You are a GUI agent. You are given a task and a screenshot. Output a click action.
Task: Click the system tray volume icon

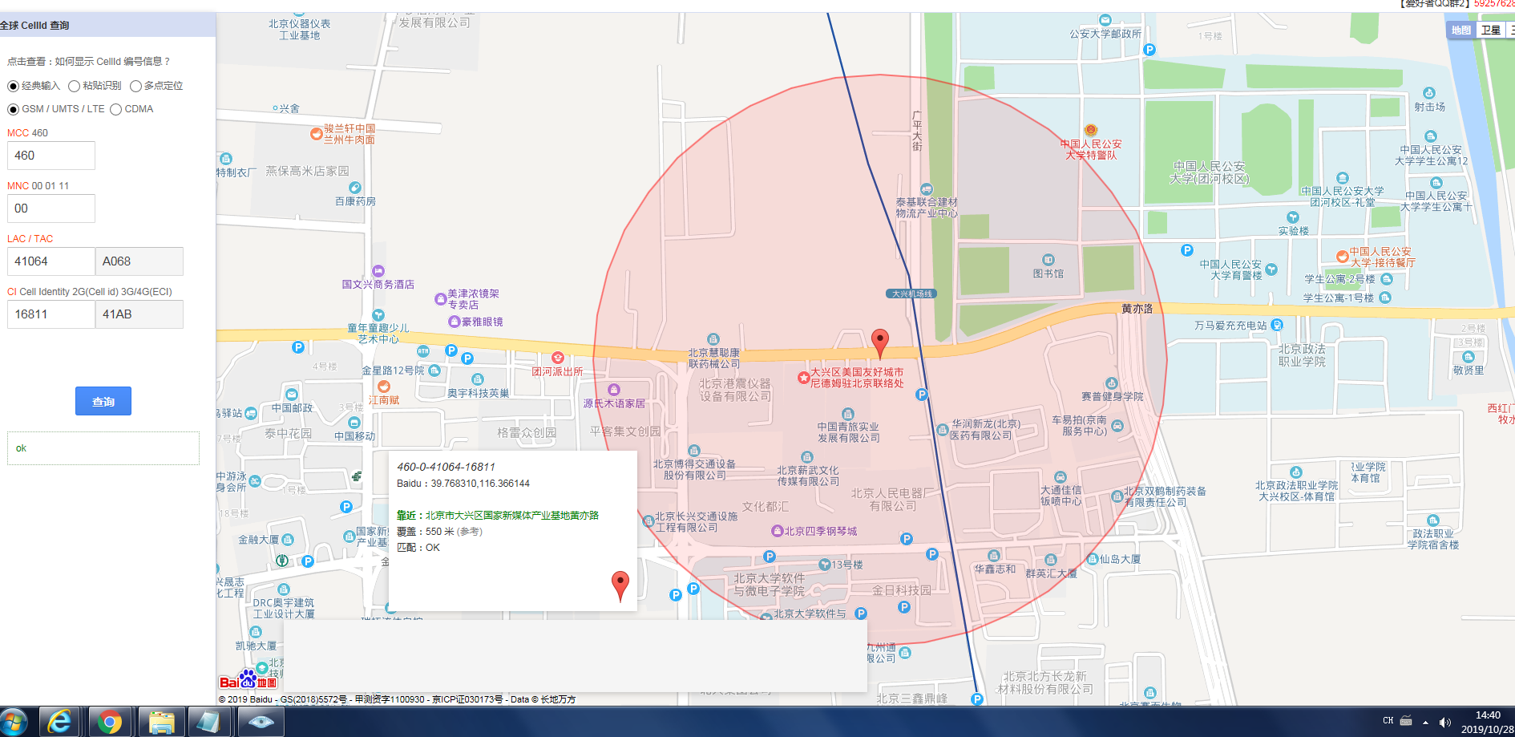1444,723
